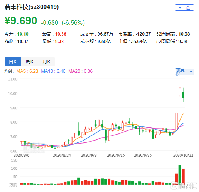Add stock with +自选 button
This screenshot has width=199, height=192.
[x=184, y=7]
